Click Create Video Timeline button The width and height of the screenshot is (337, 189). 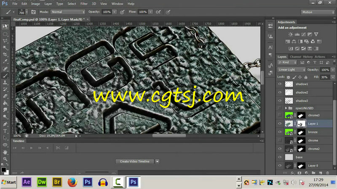click(x=134, y=161)
